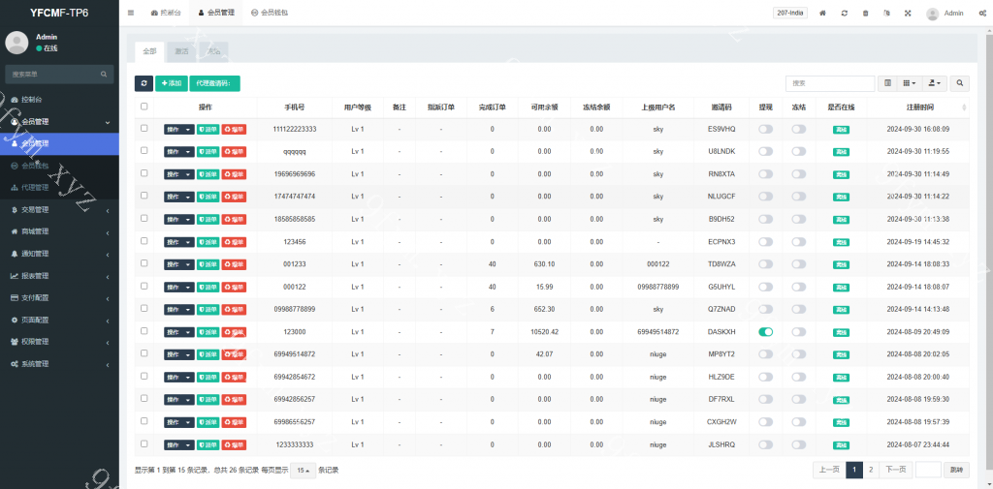Click the green shield button in row 123000
Image resolution: width=993 pixels, height=489 pixels.
pos(208,332)
